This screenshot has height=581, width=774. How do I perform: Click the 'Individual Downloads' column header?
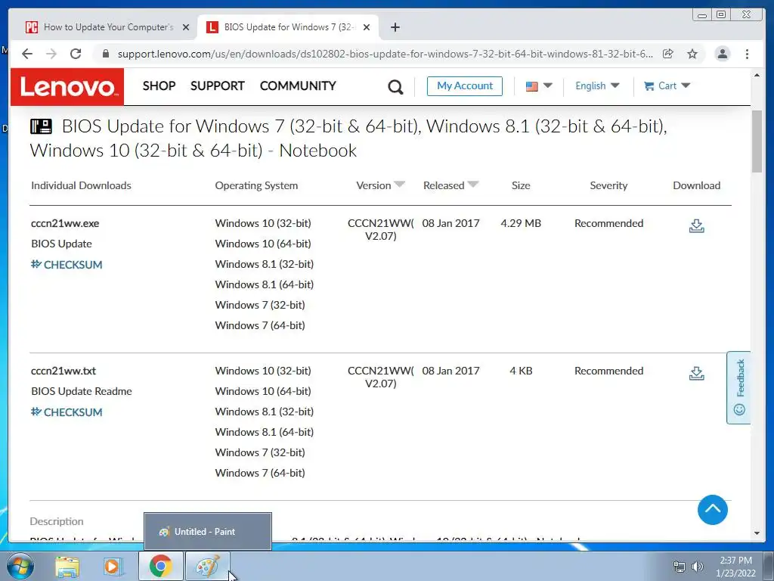click(81, 186)
